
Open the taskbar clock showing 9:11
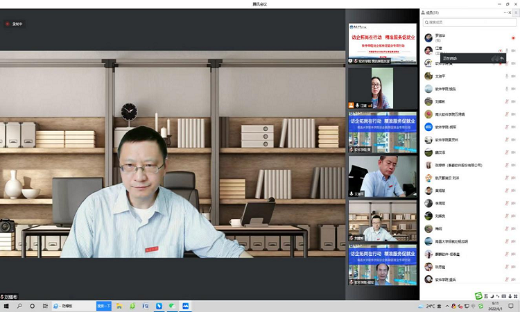pyautogui.click(x=495, y=306)
